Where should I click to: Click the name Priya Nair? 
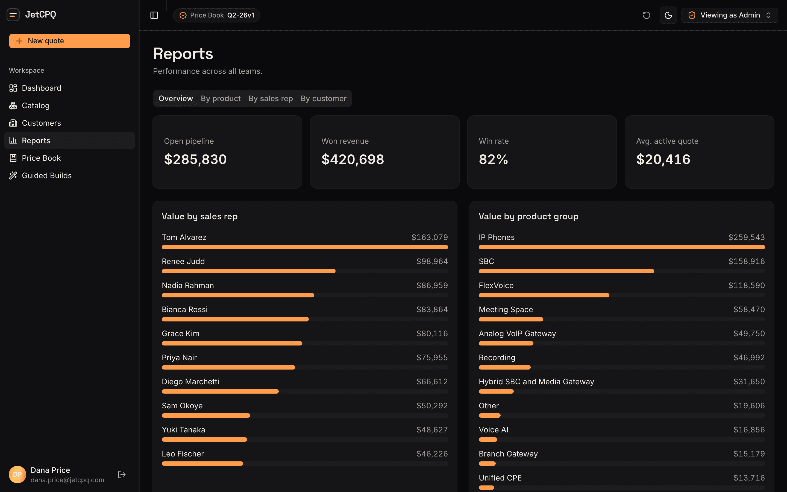[179, 358]
